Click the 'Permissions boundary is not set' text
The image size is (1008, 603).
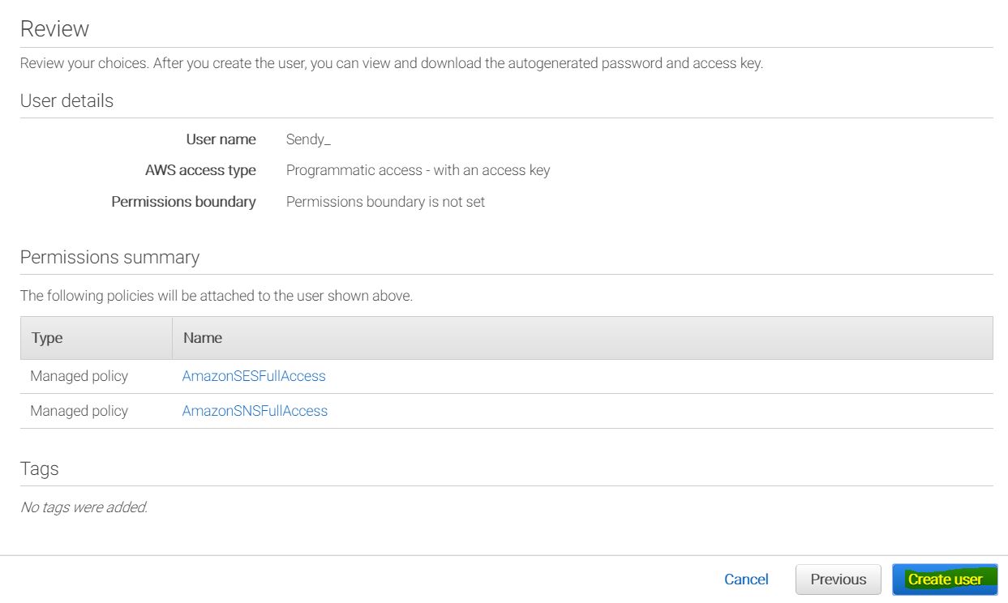[x=385, y=202]
